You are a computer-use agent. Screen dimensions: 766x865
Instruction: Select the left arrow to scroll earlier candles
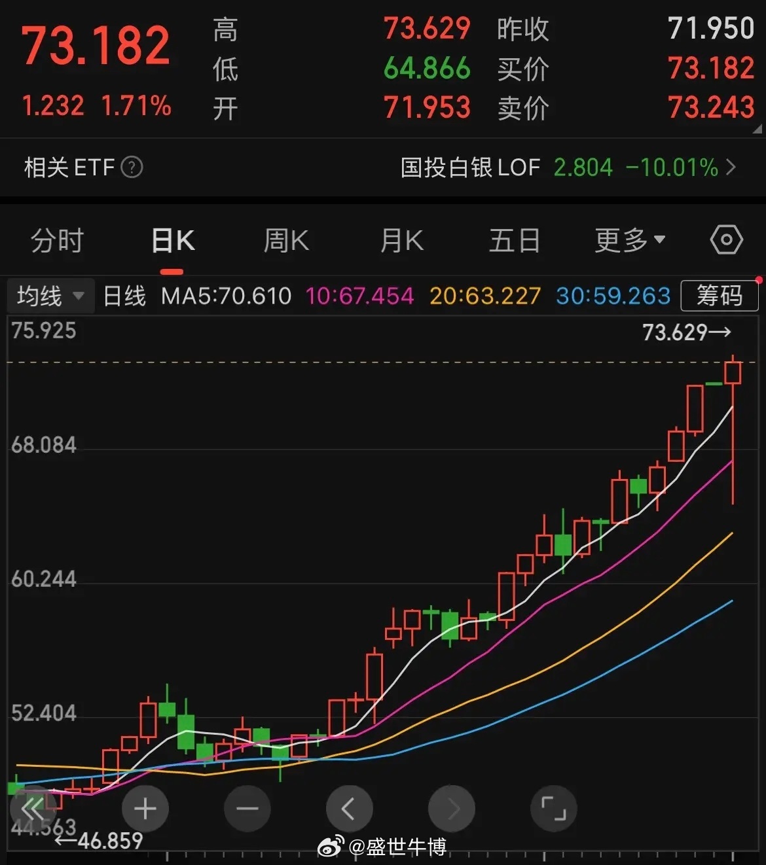[350, 809]
